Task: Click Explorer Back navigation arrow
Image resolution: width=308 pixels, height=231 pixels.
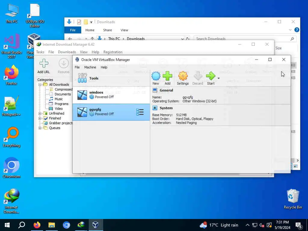Action: pyautogui.click(x=70, y=39)
